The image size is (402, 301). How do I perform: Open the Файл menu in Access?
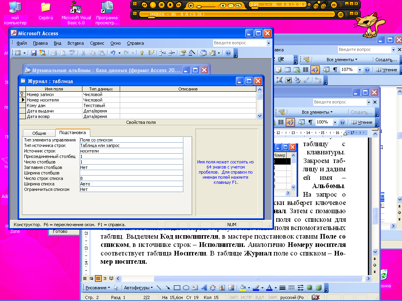pos(22,43)
